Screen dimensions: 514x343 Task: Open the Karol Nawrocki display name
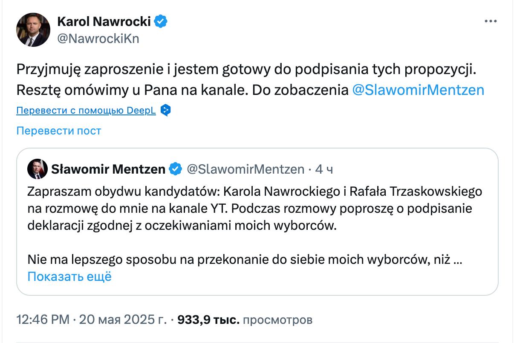104,21
